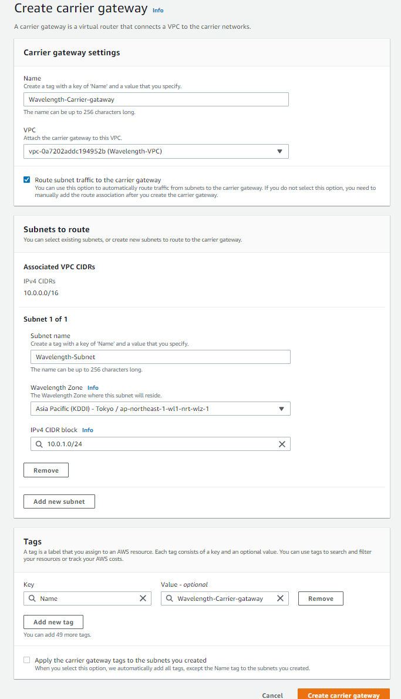Screen dimensions: 401x699
Task: Clear the tag Key field
Action: pos(143,598)
